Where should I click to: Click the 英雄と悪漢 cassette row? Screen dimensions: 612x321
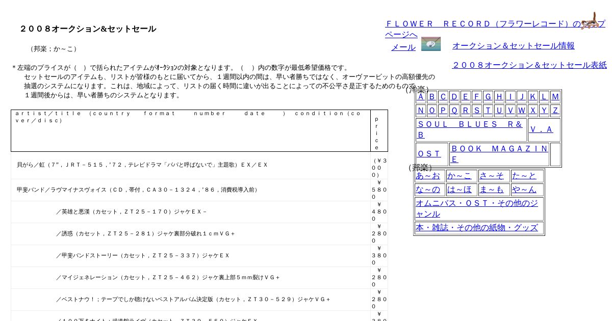click(199, 212)
